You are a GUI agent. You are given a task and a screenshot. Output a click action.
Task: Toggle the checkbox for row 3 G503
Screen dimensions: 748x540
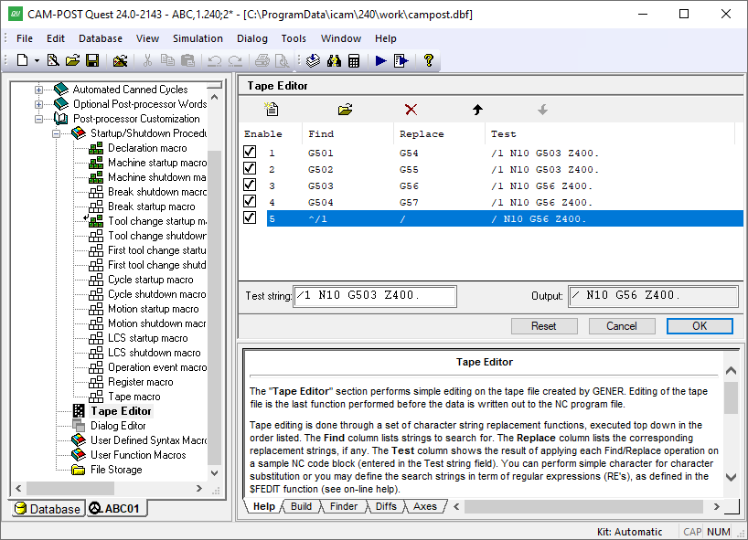point(250,185)
